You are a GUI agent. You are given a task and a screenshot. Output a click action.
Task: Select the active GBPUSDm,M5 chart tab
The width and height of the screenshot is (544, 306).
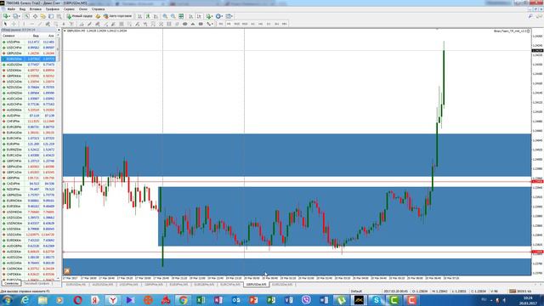click(256, 285)
